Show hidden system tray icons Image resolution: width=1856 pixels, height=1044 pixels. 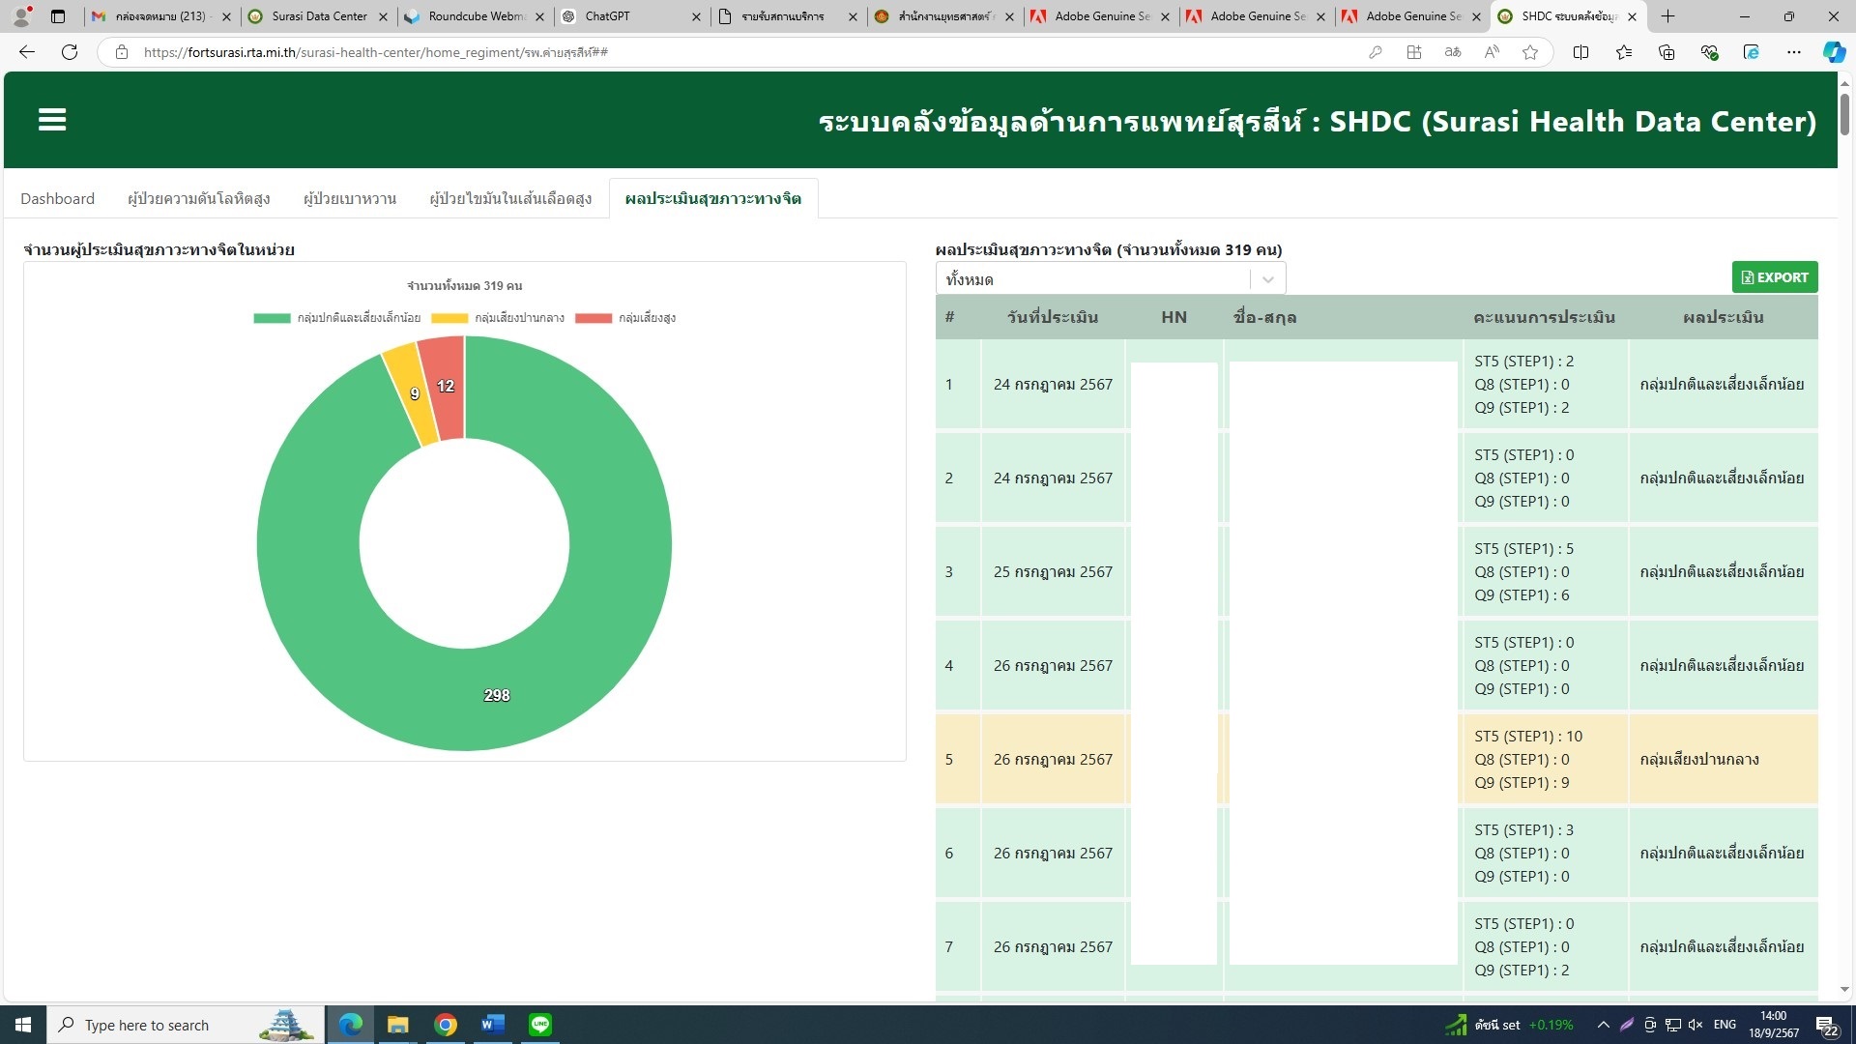(x=1603, y=1025)
